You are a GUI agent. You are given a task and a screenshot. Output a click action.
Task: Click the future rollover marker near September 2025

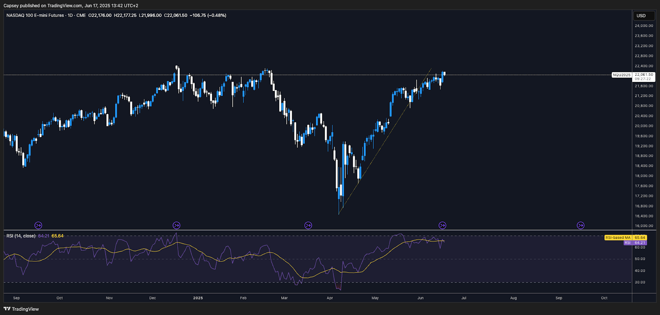point(580,225)
